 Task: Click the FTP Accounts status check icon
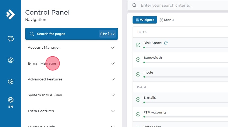pos(138,114)
